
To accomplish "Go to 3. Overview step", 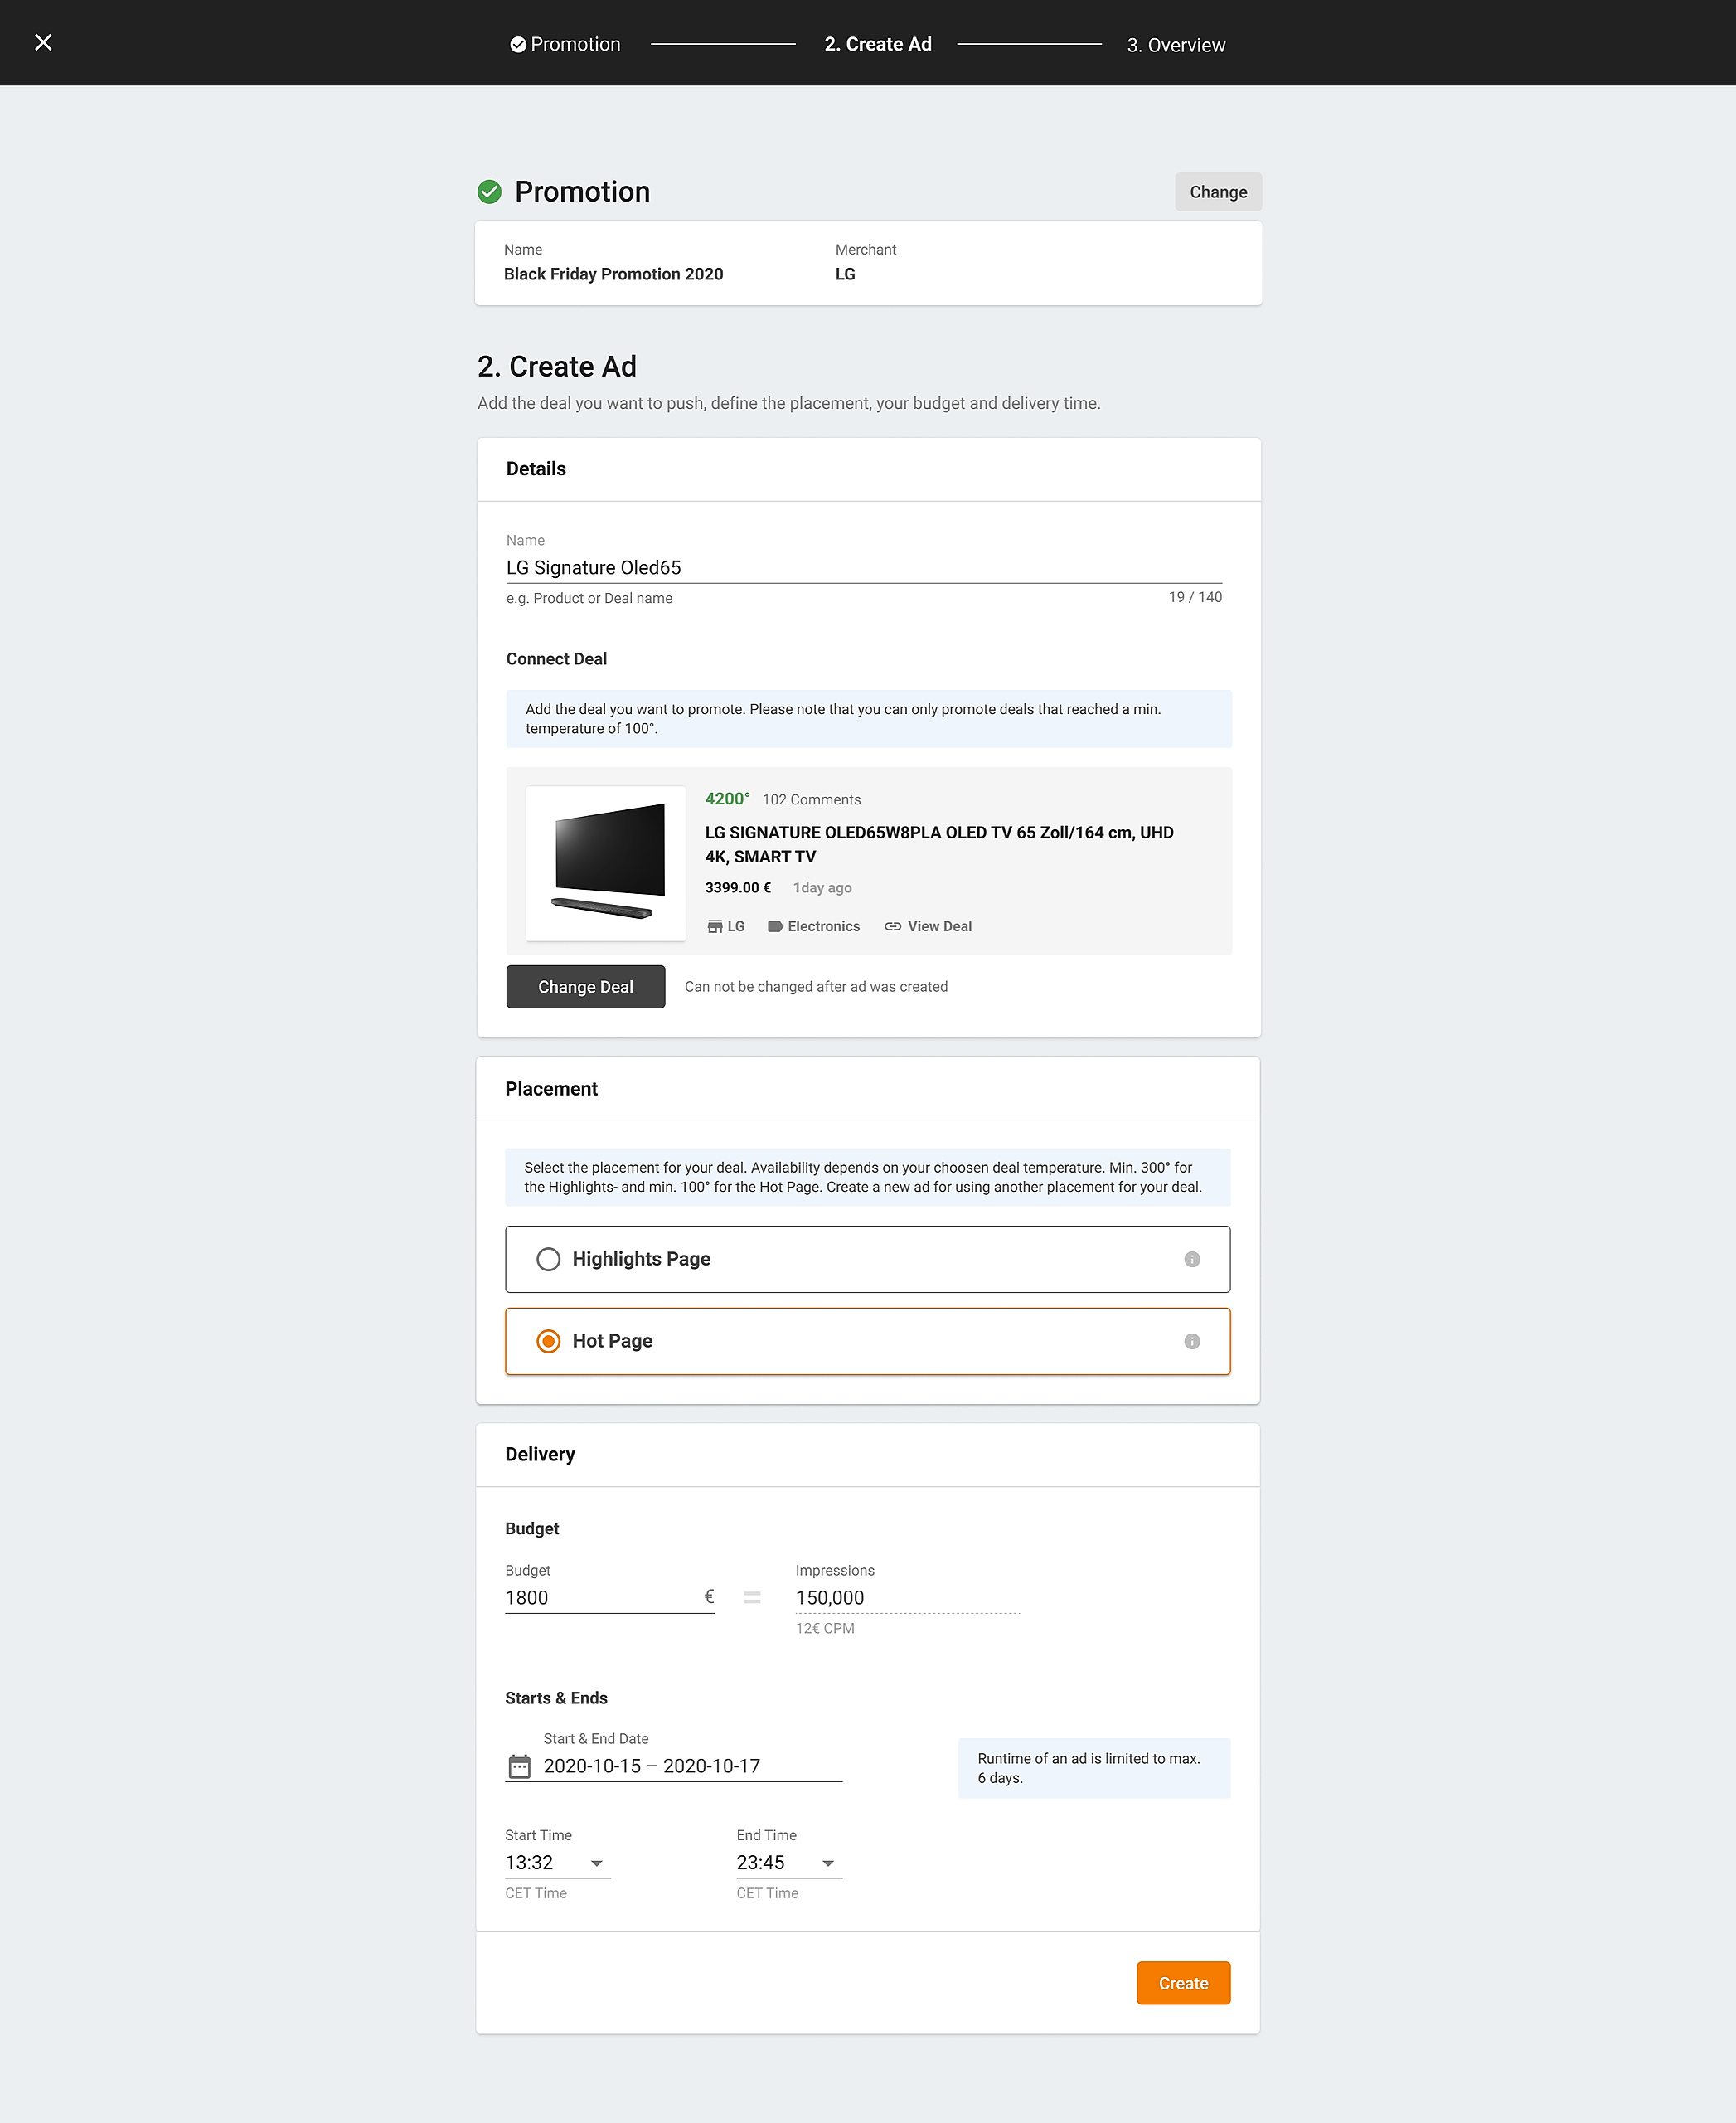I will click(x=1175, y=45).
